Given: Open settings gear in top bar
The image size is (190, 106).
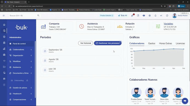Looking at the screenshot, I should pos(150,16).
